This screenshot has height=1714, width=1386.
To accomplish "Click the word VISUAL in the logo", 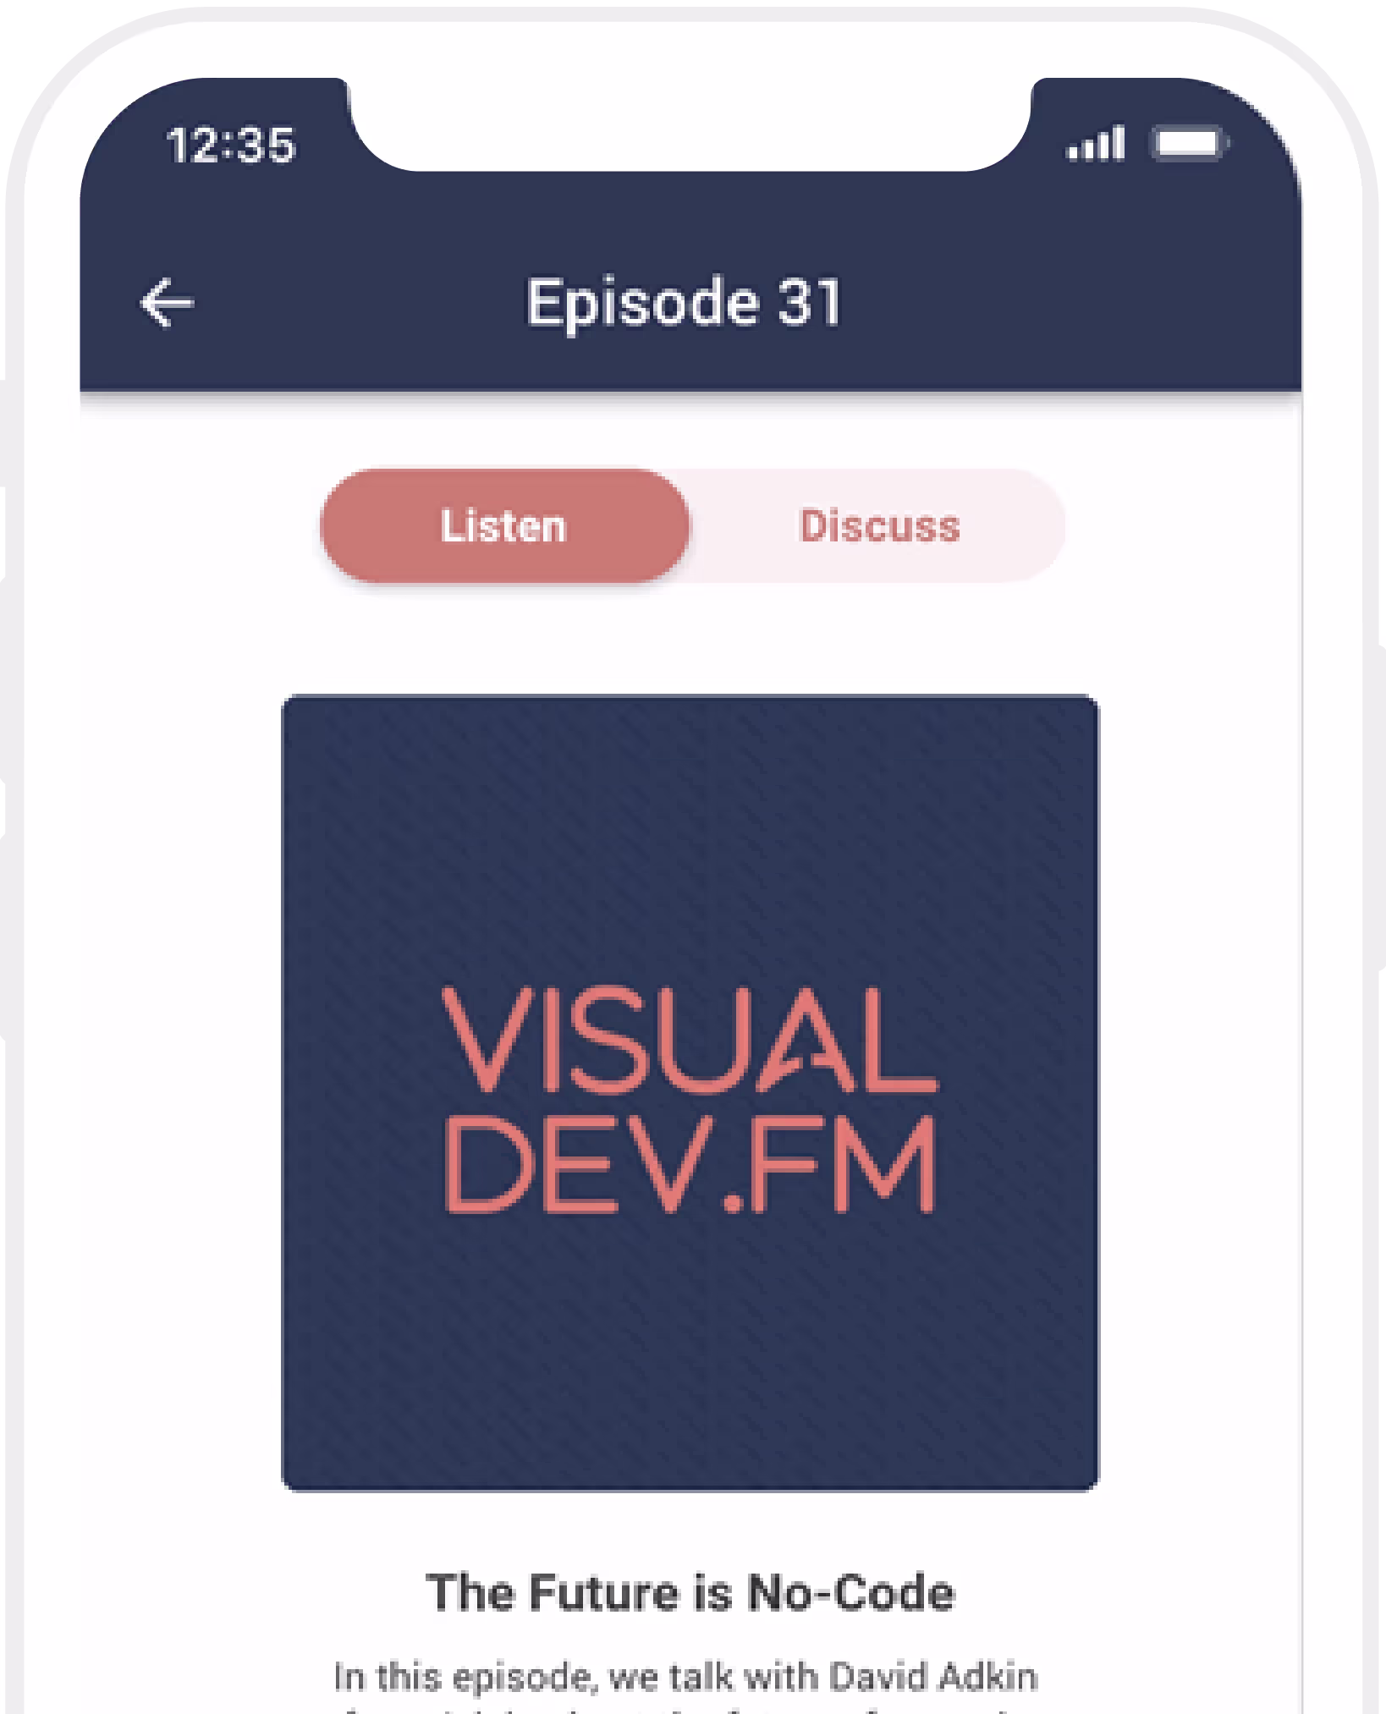I will click(x=690, y=1040).
